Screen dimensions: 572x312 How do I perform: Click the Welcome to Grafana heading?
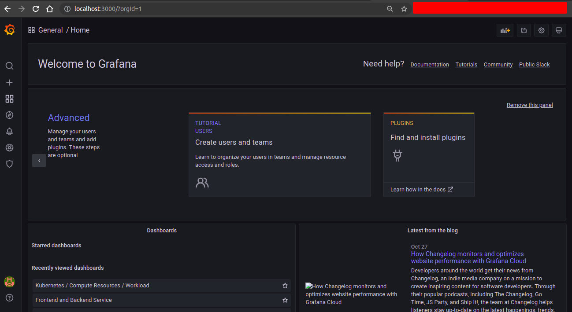[87, 64]
